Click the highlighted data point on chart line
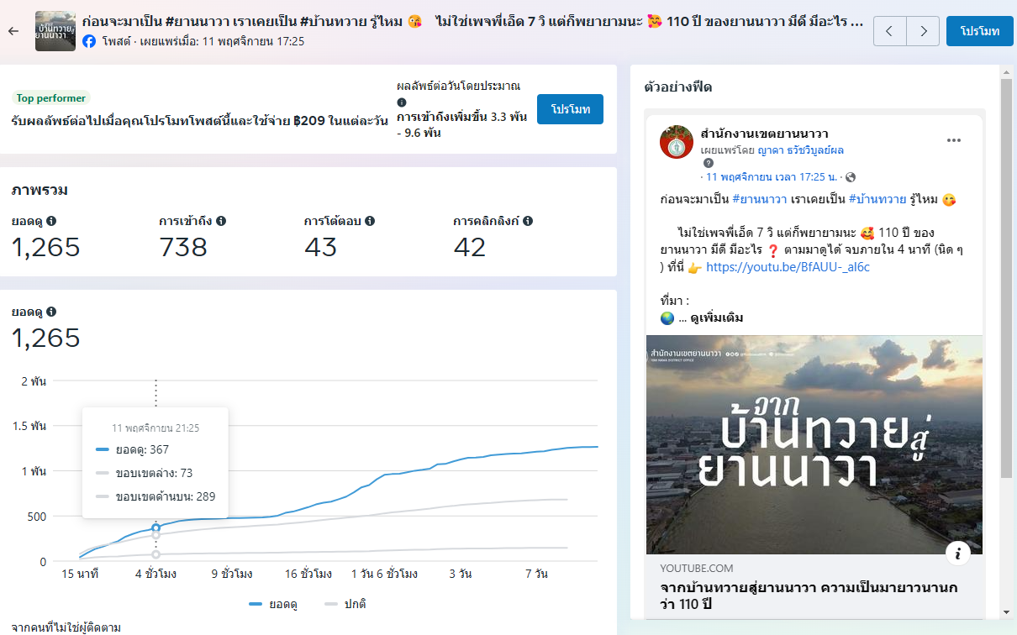 coord(155,527)
